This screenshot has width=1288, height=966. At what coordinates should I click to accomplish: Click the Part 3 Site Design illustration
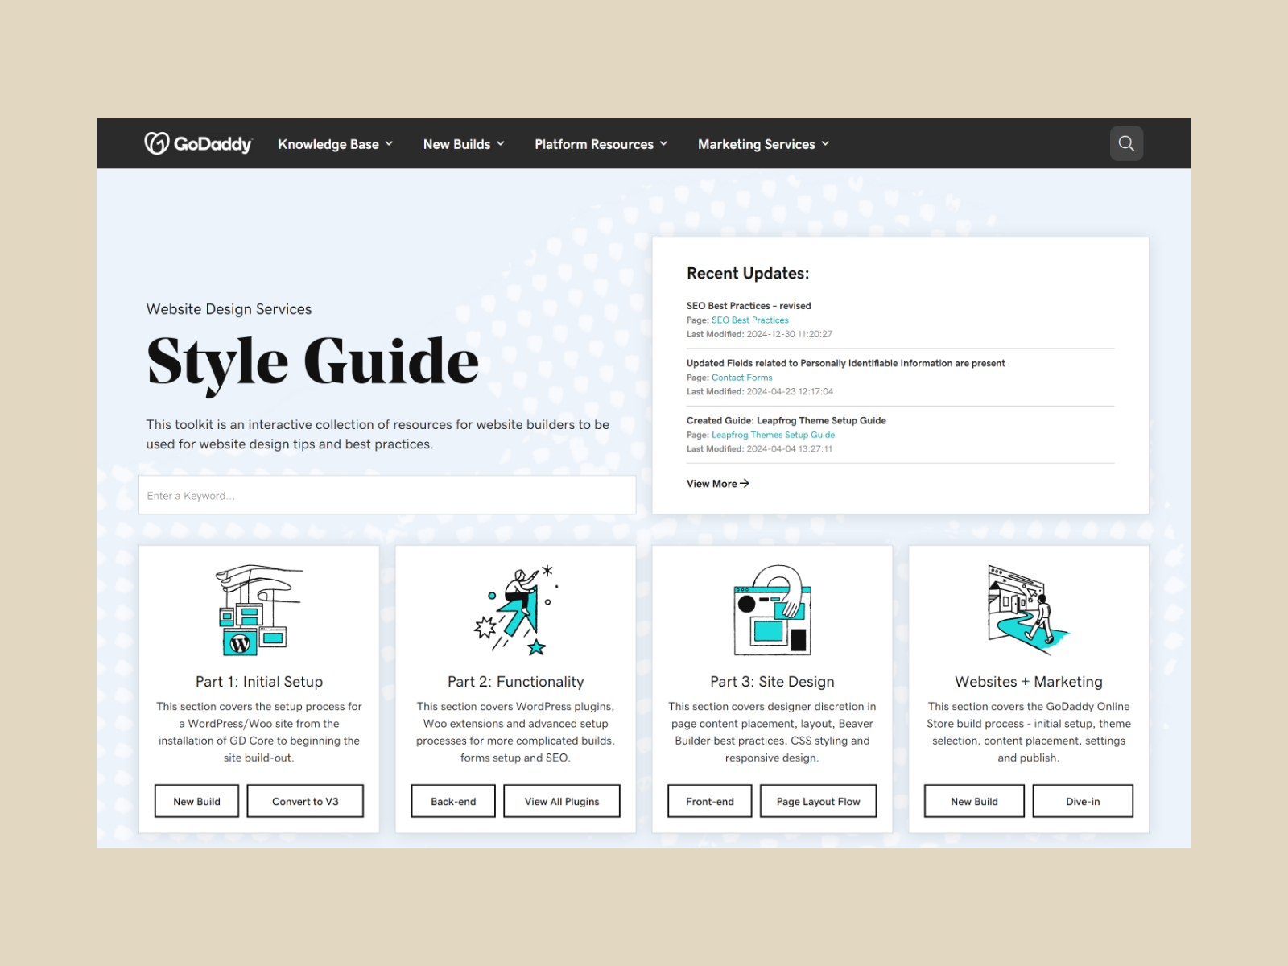coord(772,609)
